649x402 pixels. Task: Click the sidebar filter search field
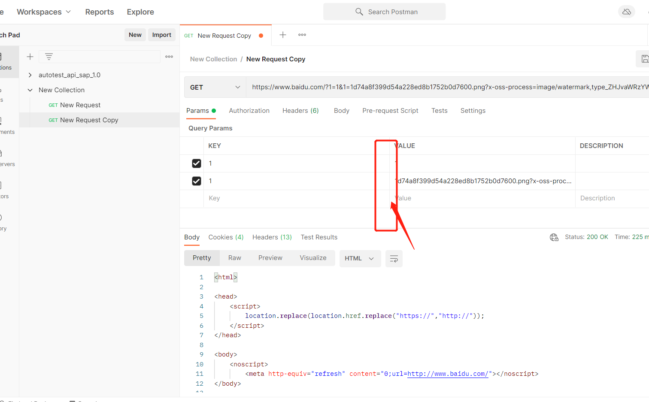tap(100, 57)
